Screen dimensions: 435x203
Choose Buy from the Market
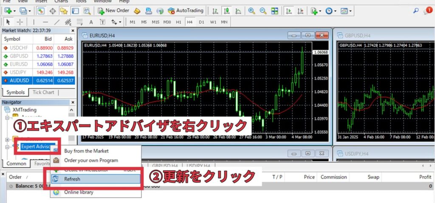pyautogui.click(x=86, y=151)
